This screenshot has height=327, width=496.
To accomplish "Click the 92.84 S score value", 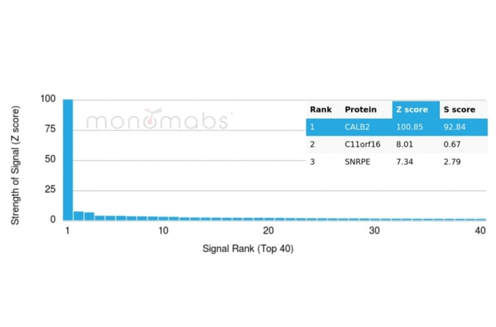I will pos(454,127).
